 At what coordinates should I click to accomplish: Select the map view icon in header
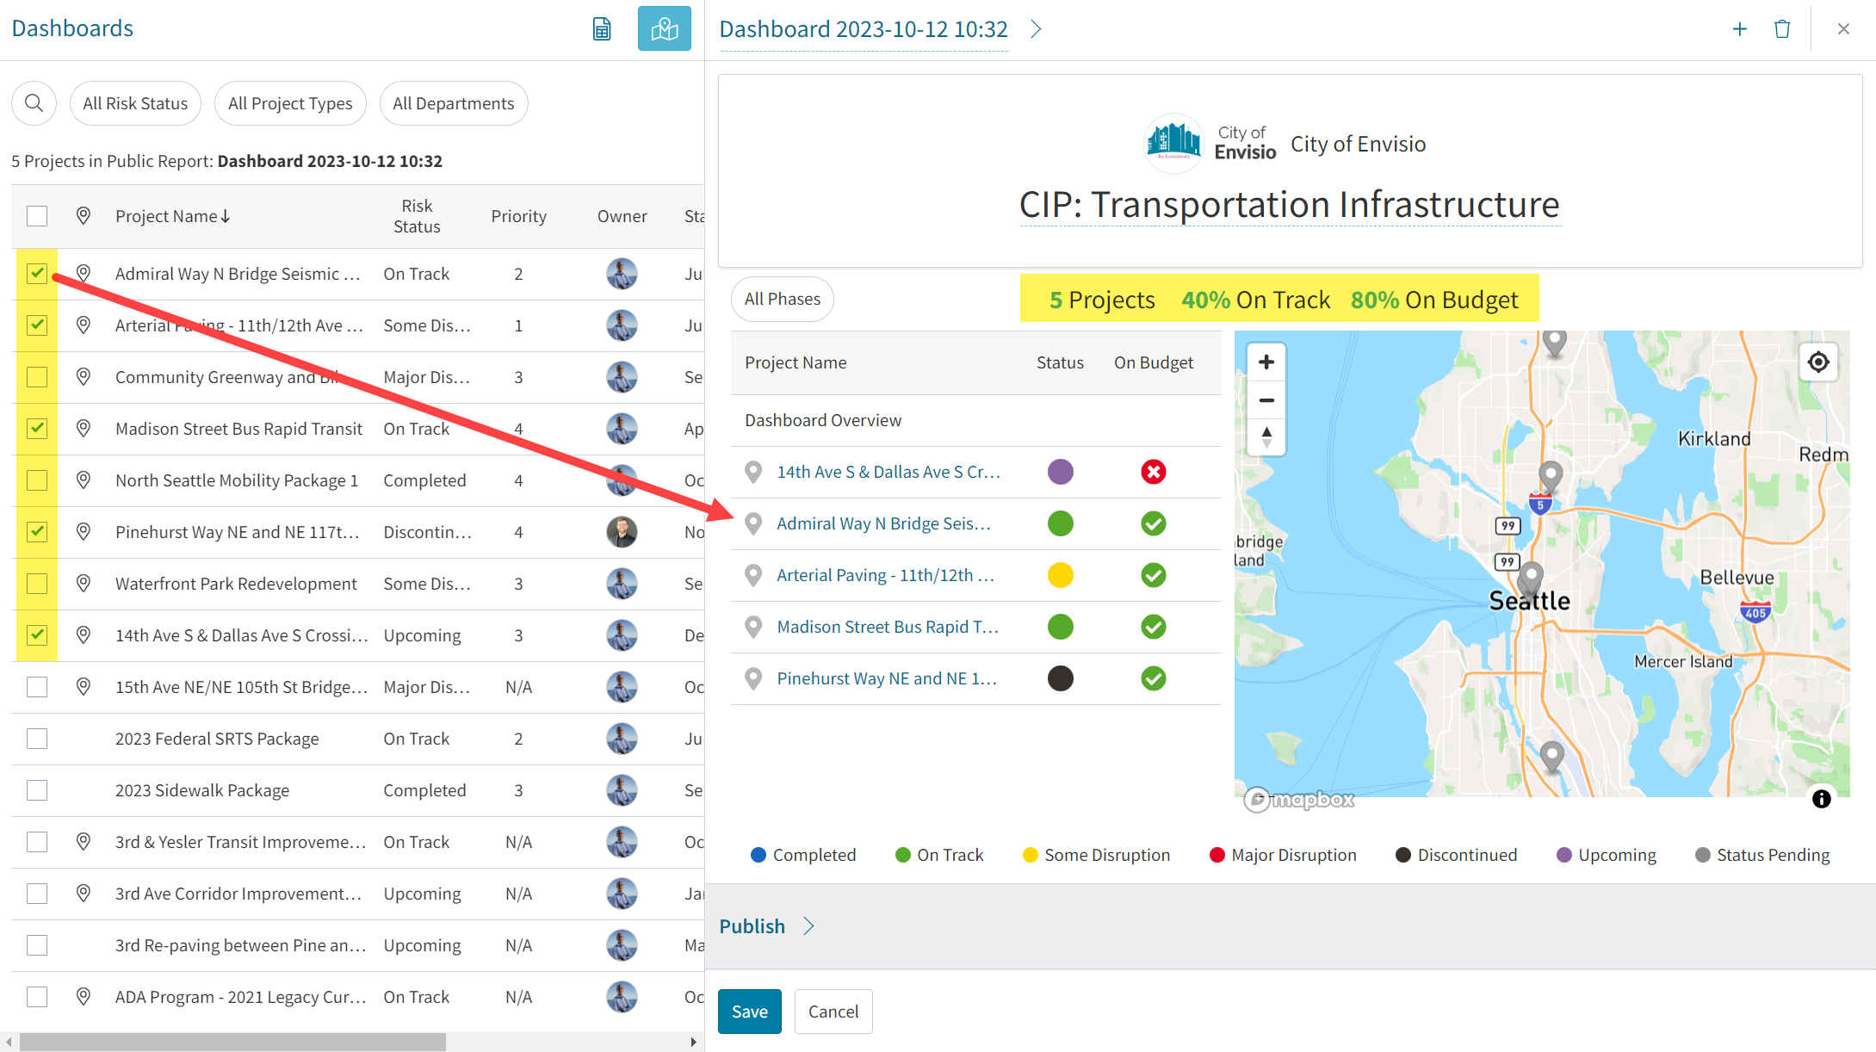point(664,28)
